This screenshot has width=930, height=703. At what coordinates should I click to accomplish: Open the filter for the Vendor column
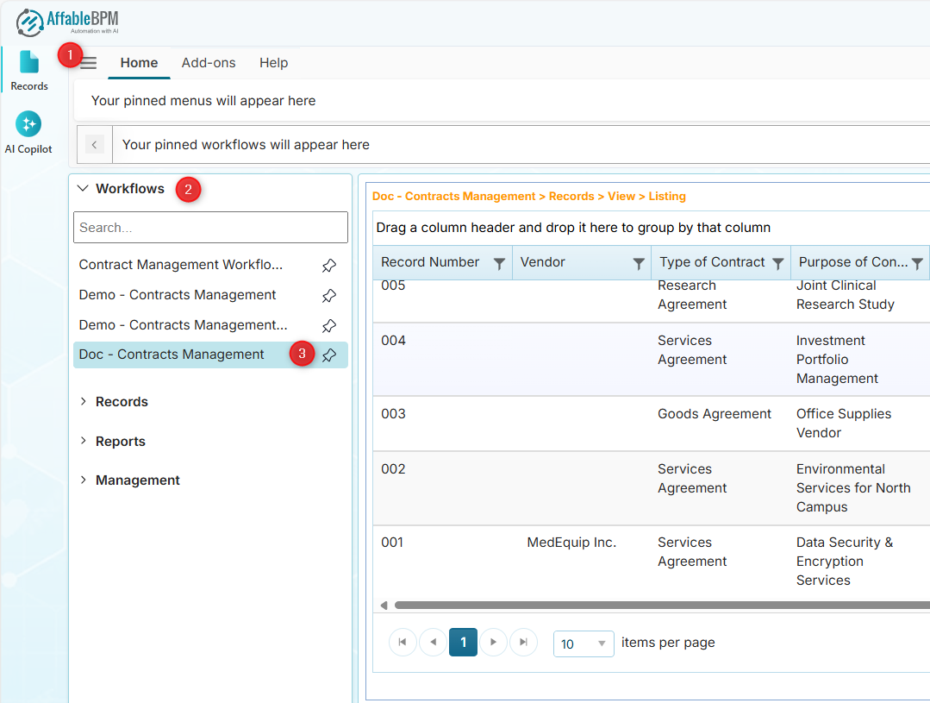pos(639,262)
